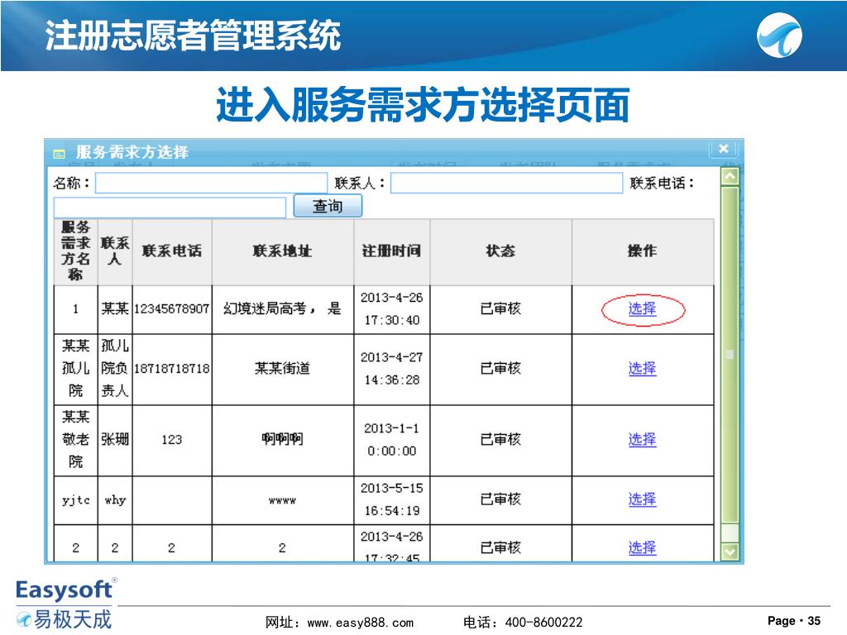
Task: Click the scrollbar up arrow
Action: (730, 176)
